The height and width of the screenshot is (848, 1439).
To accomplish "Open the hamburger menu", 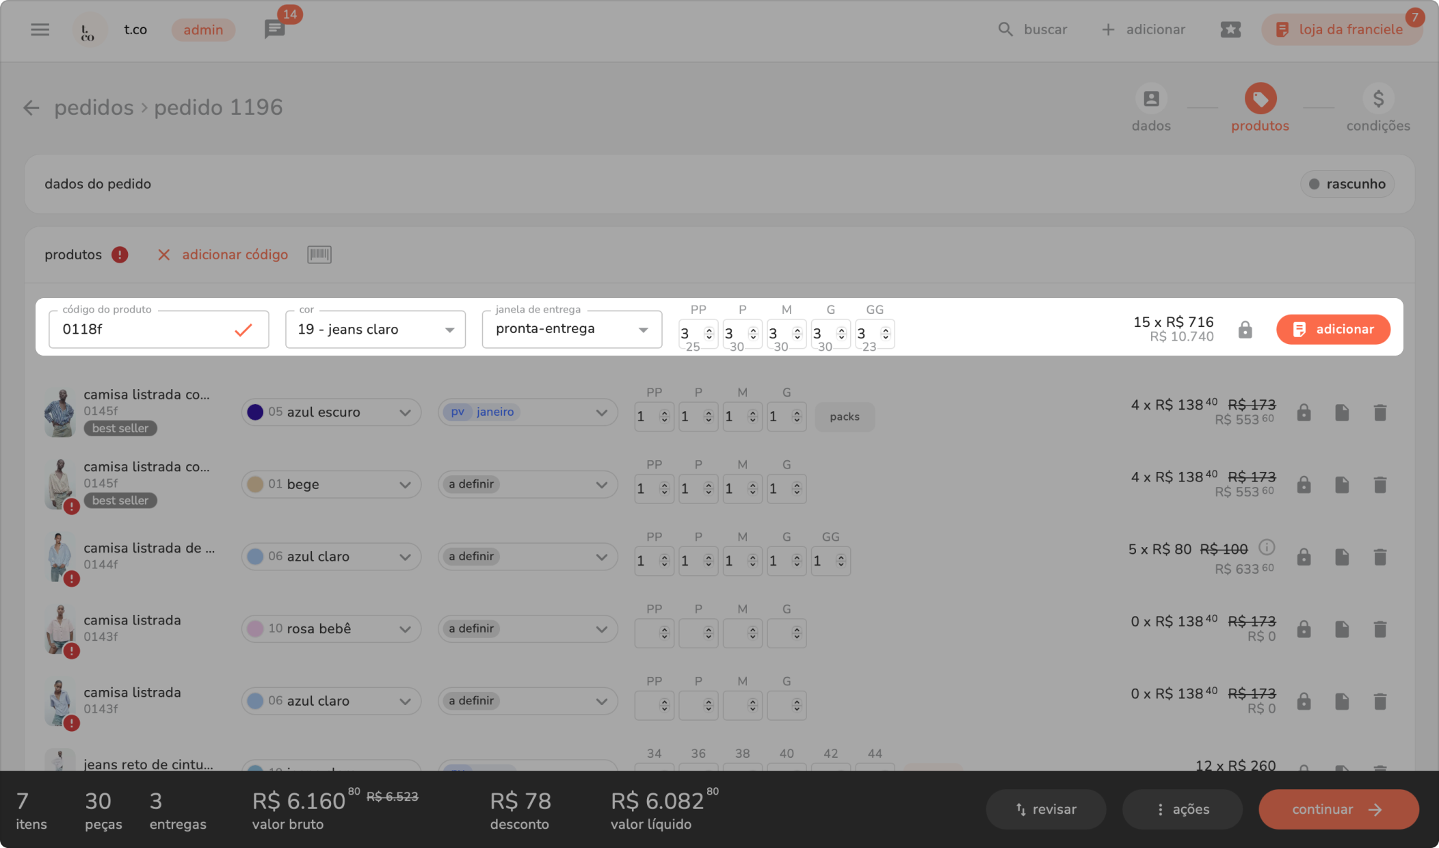I will point(40,29).
